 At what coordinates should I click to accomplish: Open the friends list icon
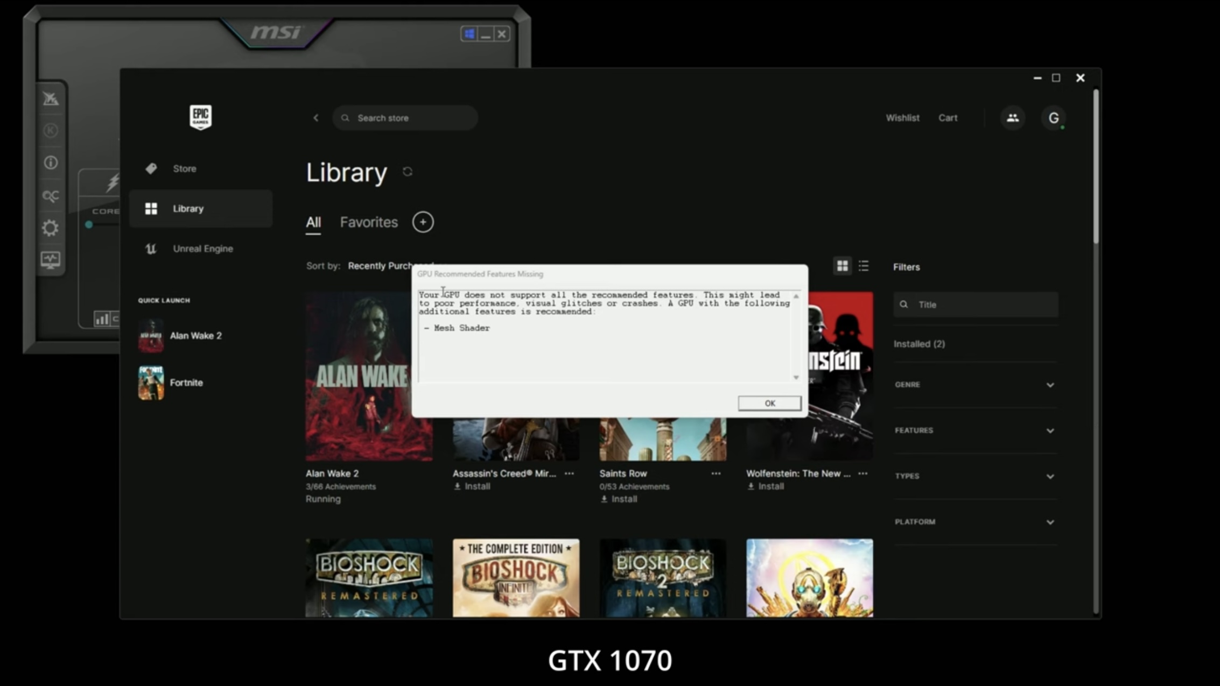pyautogui.click(x=1012, y=118)
